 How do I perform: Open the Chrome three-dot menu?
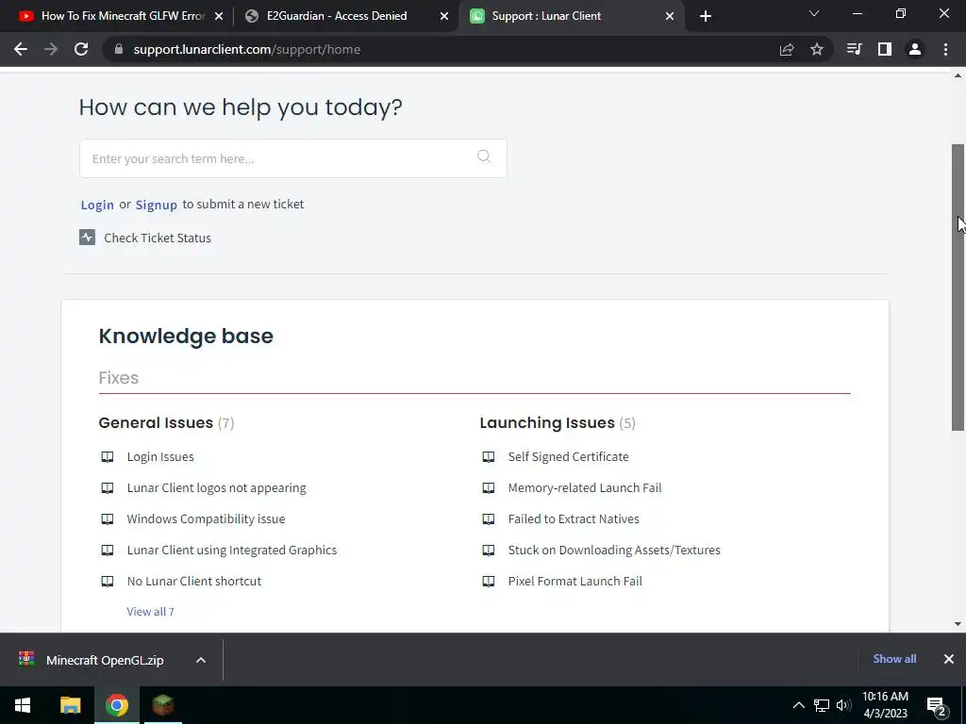pos(945,49)
